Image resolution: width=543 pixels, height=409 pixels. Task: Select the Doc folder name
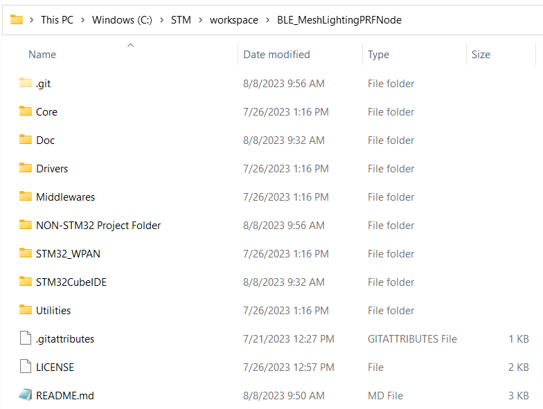pyautogui.click(x=46, y=140)
